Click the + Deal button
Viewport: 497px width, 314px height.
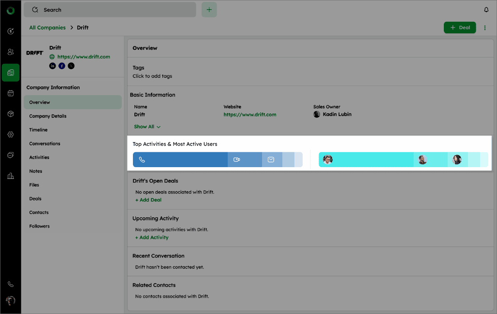tap(459, 28)
